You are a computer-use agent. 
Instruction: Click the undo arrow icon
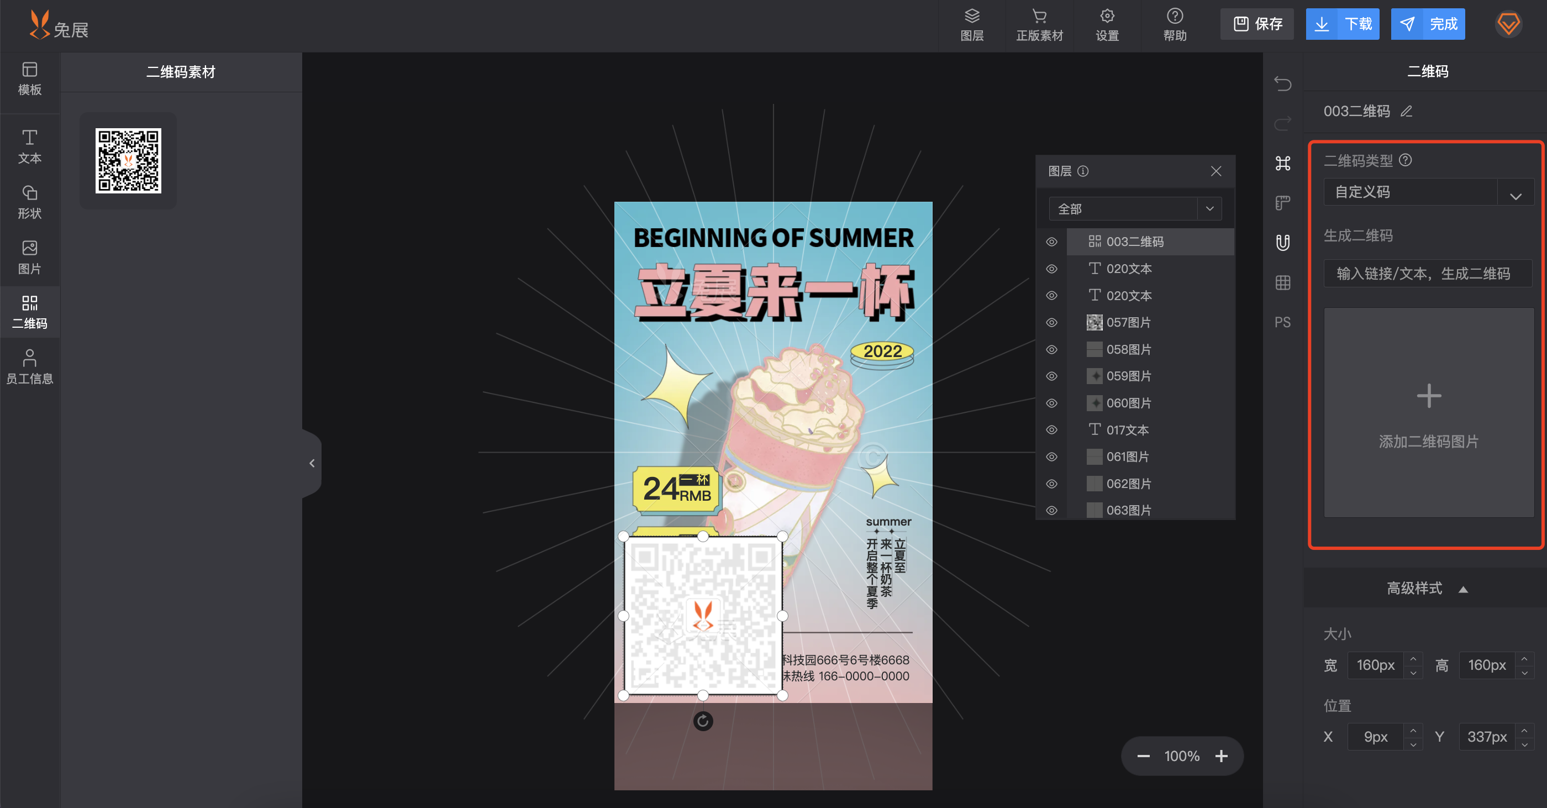tap(1283, 83)
